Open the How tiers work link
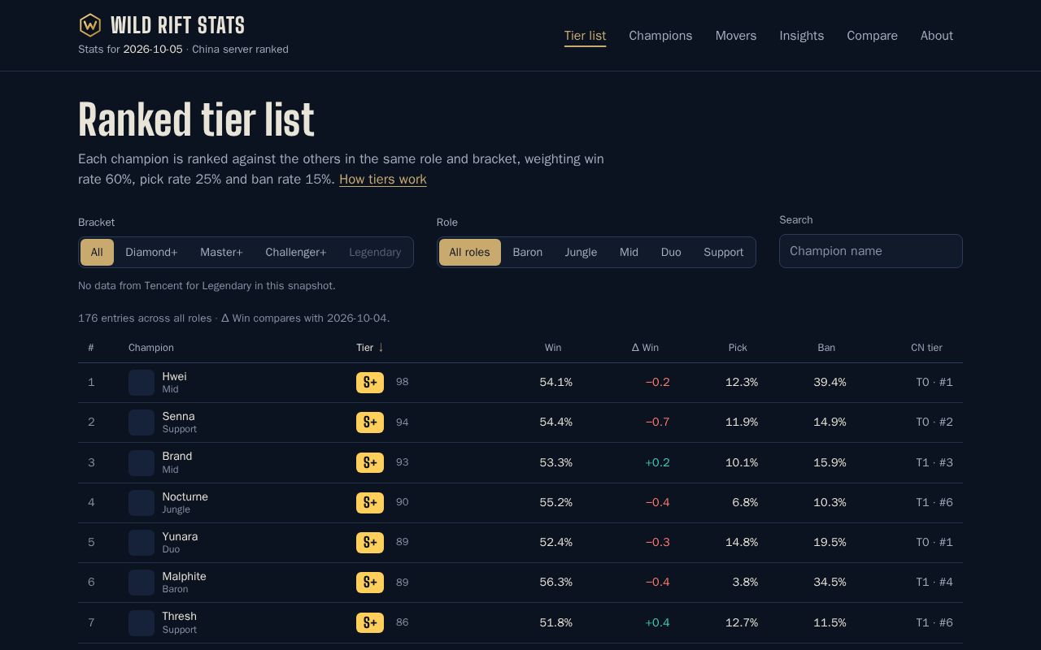The image size is (1041, 650). point(383,180)
